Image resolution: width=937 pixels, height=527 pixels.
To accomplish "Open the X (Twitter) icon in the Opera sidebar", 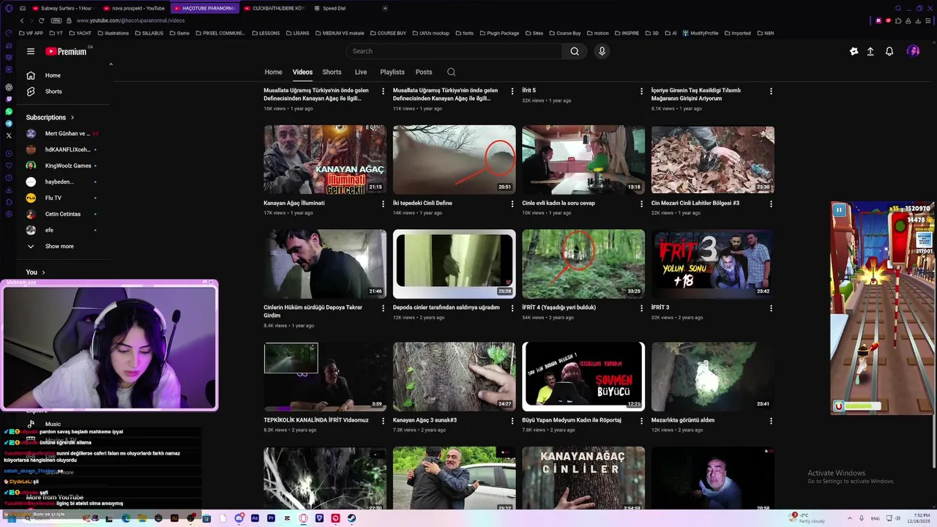I will pyautogui.click(x=9, y=135).
